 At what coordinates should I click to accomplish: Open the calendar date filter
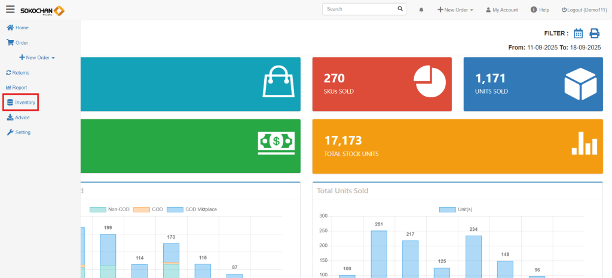[578, 33]
